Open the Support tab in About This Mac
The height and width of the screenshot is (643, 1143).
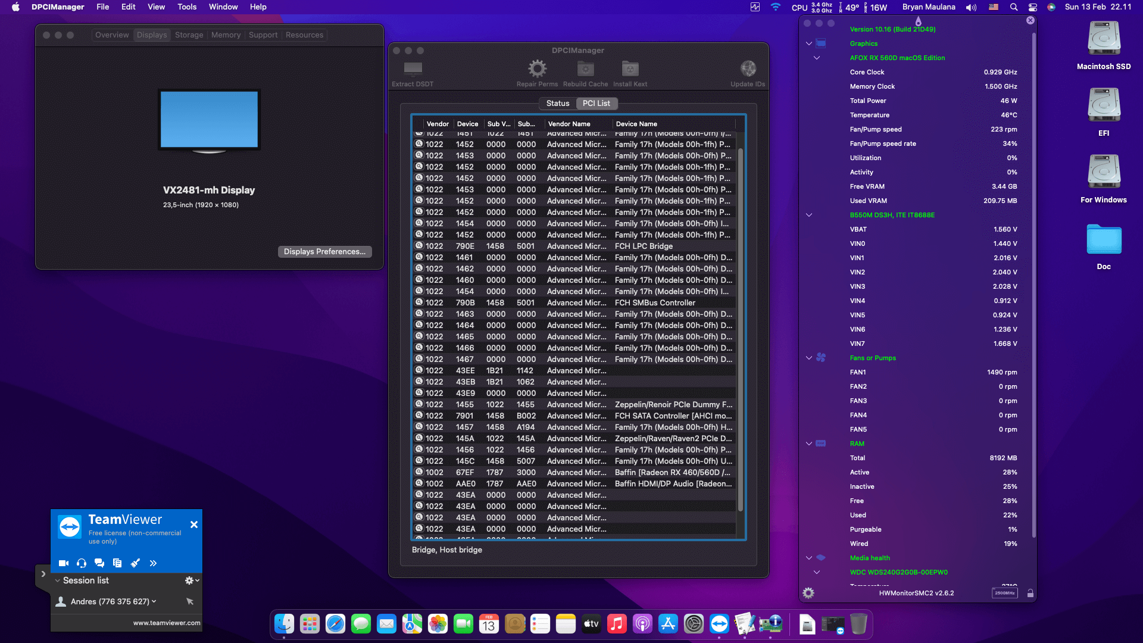click(263, 35)
